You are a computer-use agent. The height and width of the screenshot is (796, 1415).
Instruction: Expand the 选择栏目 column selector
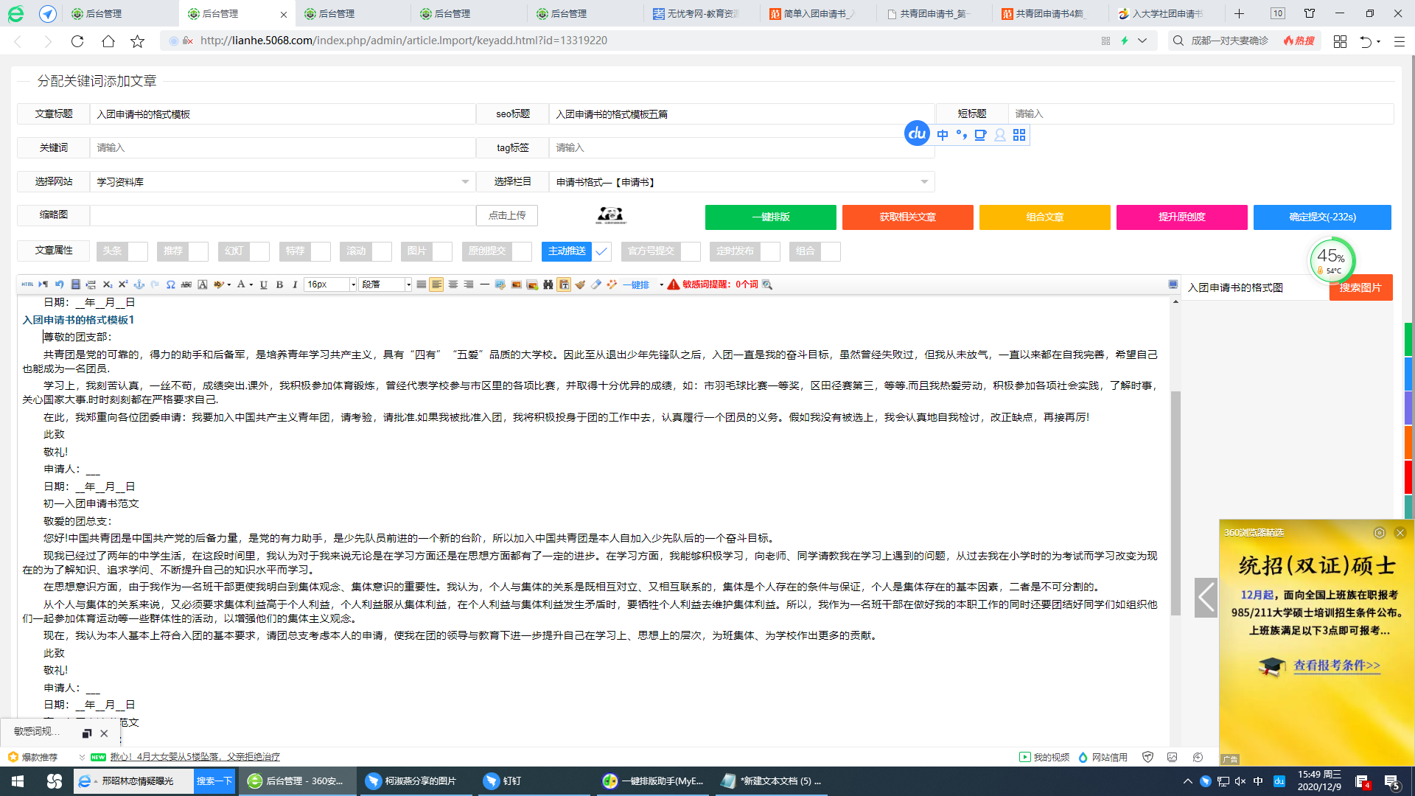(x=924, y=181)
